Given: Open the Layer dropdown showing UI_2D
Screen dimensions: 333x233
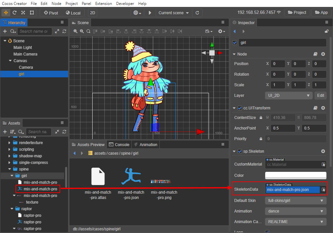Looking at the screenshot, I should point(289,96).
